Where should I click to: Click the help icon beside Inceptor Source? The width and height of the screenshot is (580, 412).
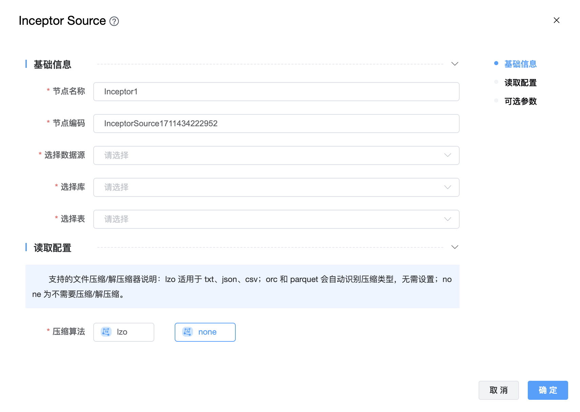tap(114, 21)
